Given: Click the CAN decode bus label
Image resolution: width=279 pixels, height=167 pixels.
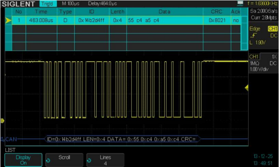Looking at the screenshot, I should 11,139.
